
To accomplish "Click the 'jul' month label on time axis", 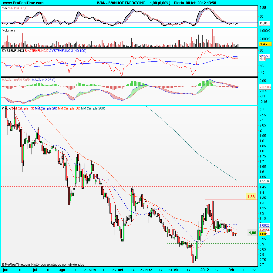I will [35, 270].
